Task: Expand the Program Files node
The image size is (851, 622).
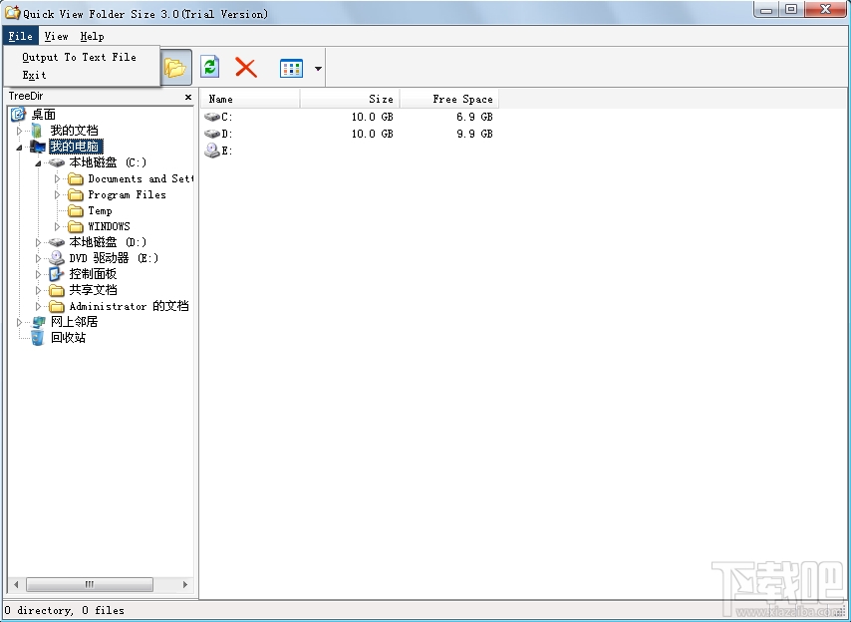Action: click(57, 194)
